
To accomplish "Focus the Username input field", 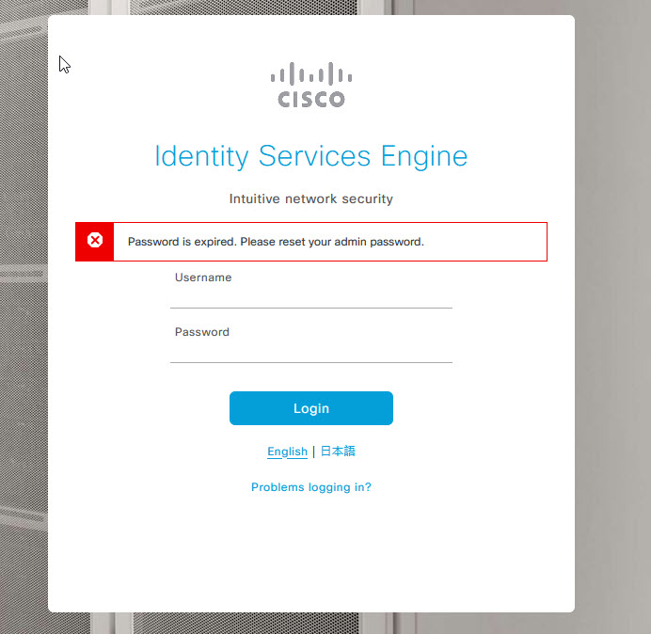I will pyautogui.click(x=311, y=297).
